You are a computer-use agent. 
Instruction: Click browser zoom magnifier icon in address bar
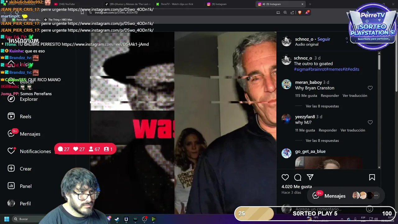click(x=285, y=12)
